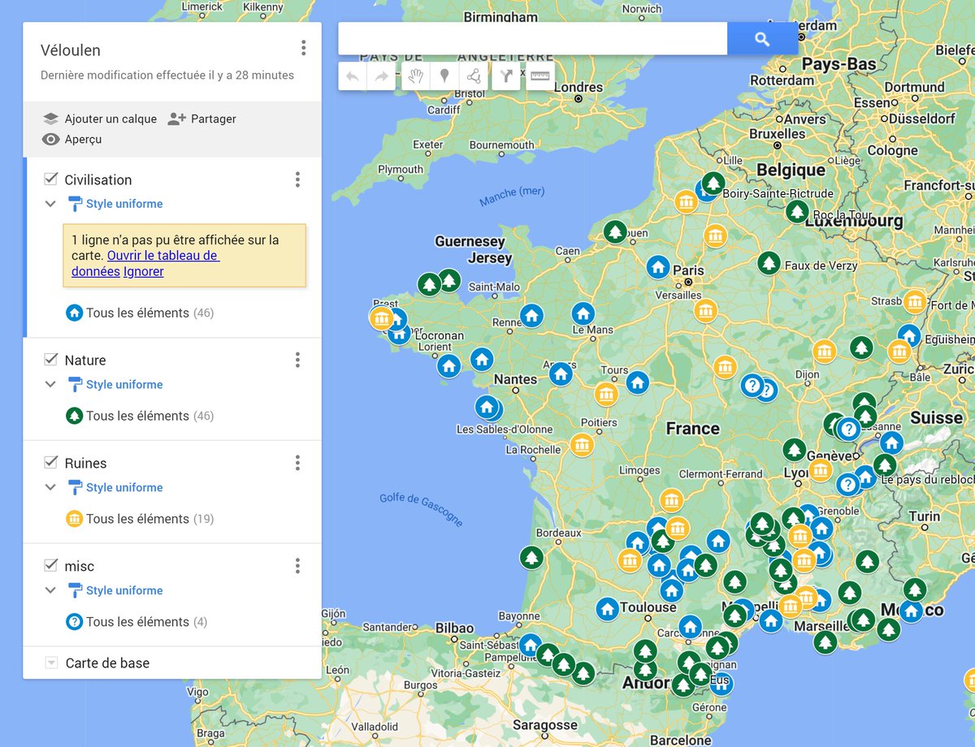This screenshot has width=975, height=747.
Task: Open Nature layer options menu
Action: pos(297,360)
